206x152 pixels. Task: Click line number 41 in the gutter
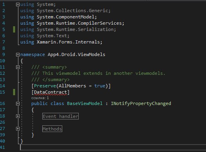point(2,147)
